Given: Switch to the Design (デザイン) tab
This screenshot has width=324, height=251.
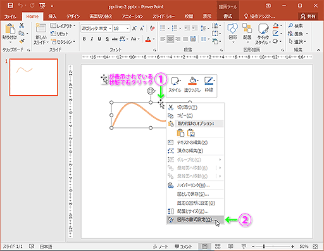Looking at the screenshot, I should [x=73, y=16].
